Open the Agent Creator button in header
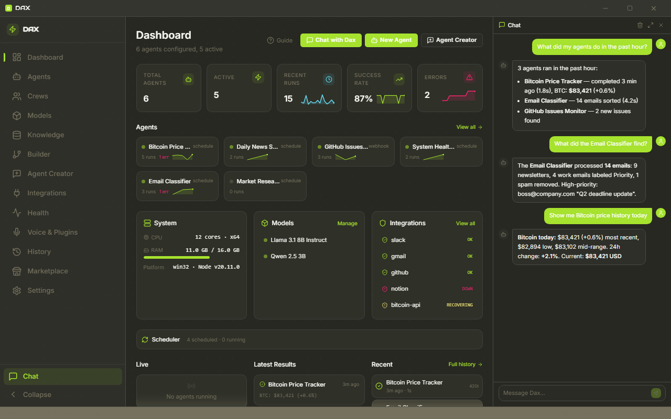 click(x=452, y=40)
